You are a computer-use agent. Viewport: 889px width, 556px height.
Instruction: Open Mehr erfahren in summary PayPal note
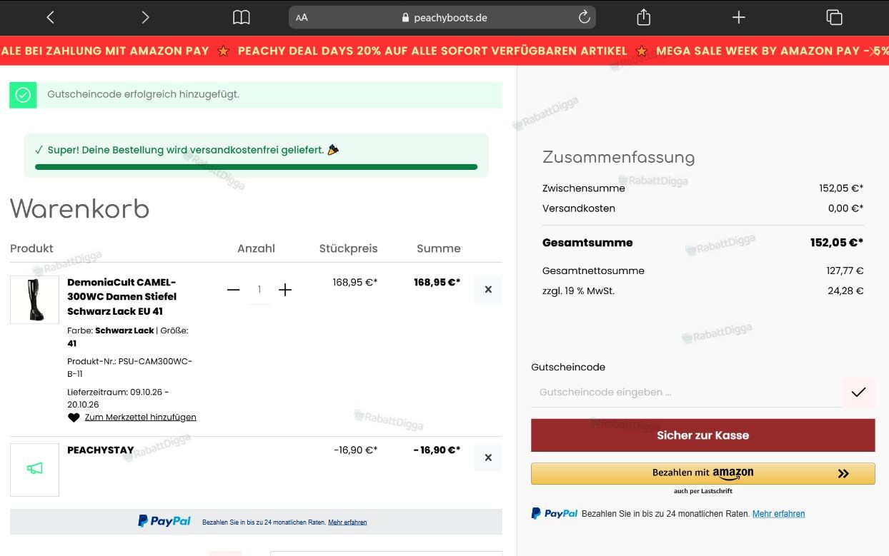779,514
